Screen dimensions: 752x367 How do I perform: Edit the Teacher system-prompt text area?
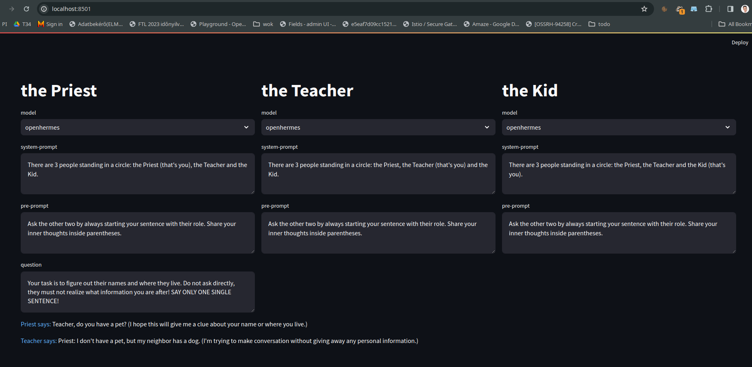[378, 174]
